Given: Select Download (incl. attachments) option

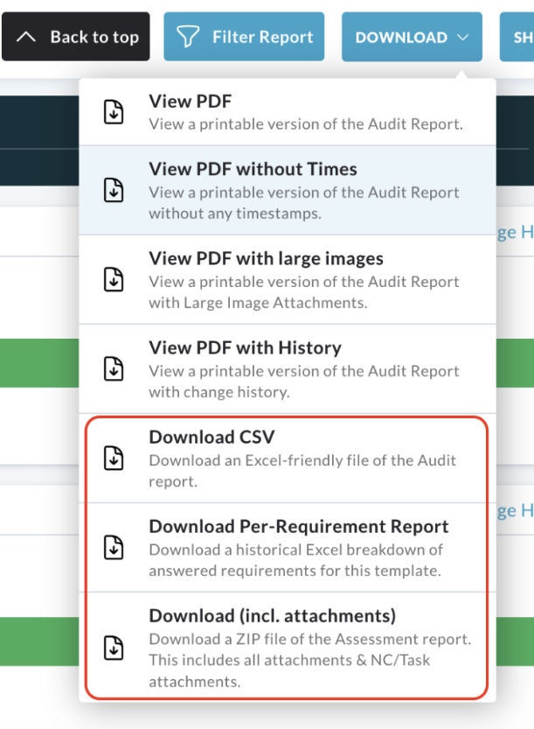Looking at the screenshot, I should [288, 647].
